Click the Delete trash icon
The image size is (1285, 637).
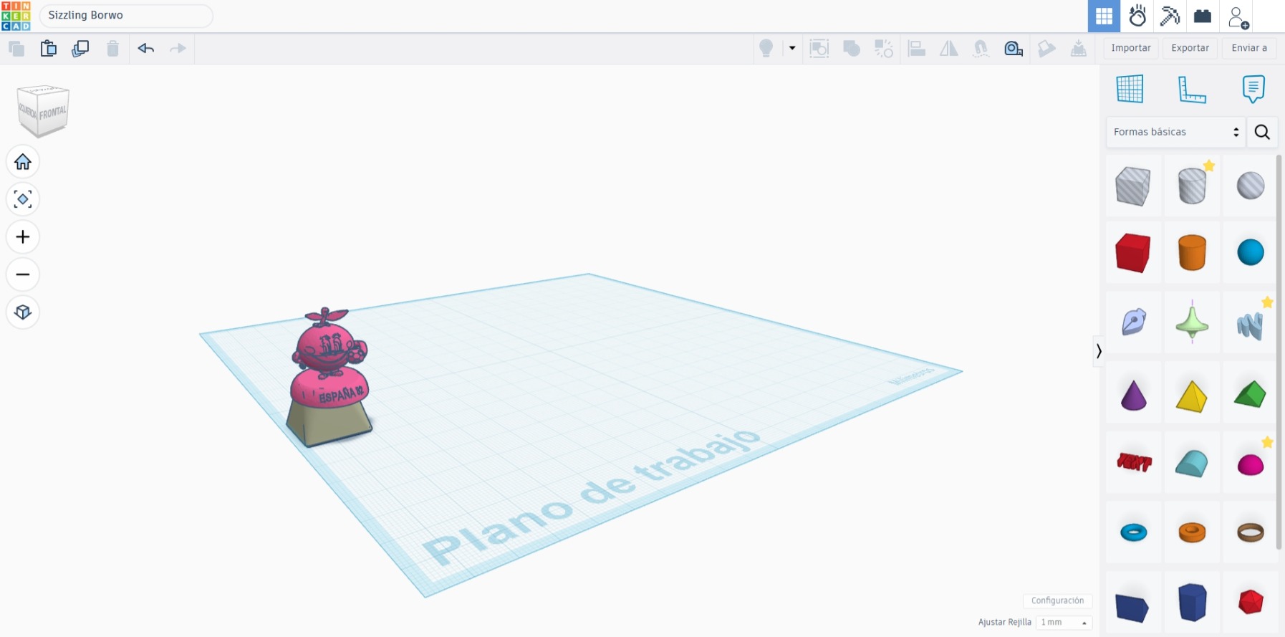[112, 49]
